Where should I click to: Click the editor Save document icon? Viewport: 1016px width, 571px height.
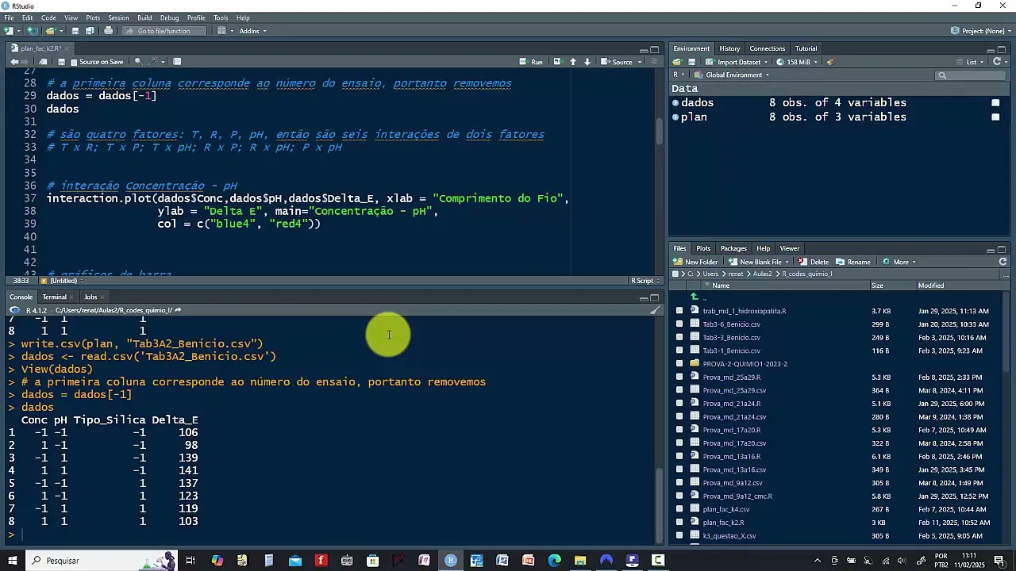click(61, 62)
